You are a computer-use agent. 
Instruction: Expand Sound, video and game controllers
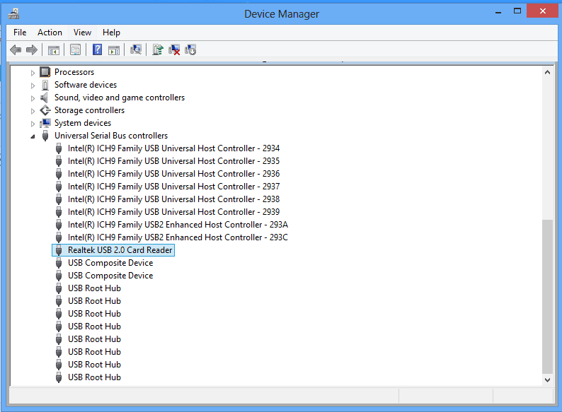[x=33, y=98]
